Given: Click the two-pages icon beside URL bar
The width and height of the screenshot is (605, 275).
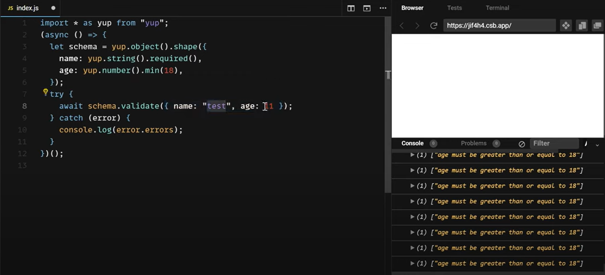Looking at the screenshot, I should [582, 25].
